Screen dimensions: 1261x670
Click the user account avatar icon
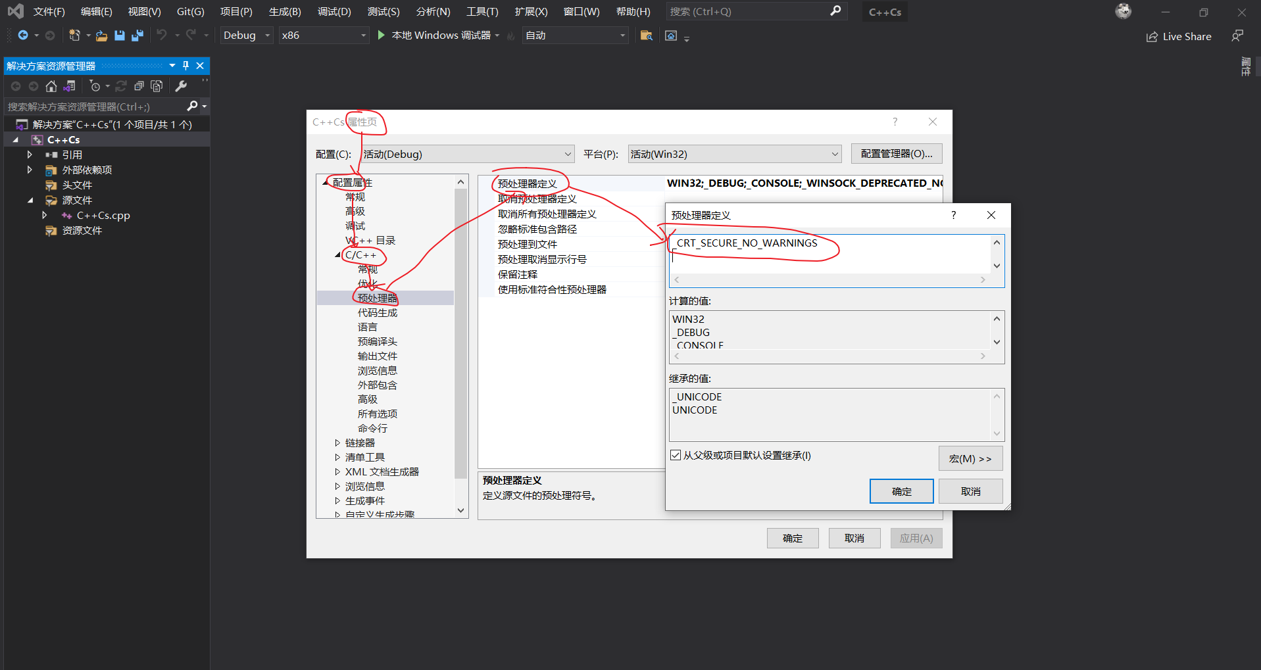click(x=1124, y=11)
